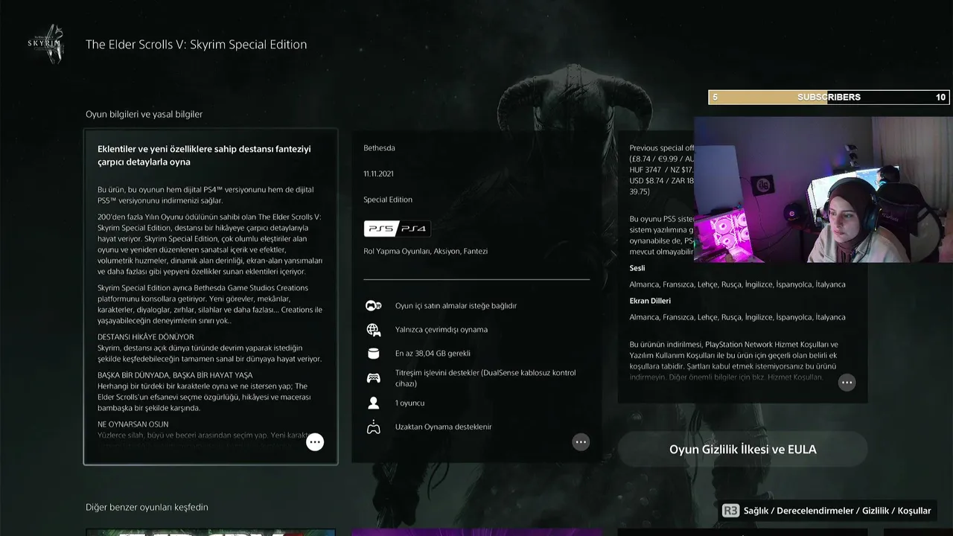Screen dimensions: 953x536
Task: Click the 1 oyuncu text
Action: 409,403
